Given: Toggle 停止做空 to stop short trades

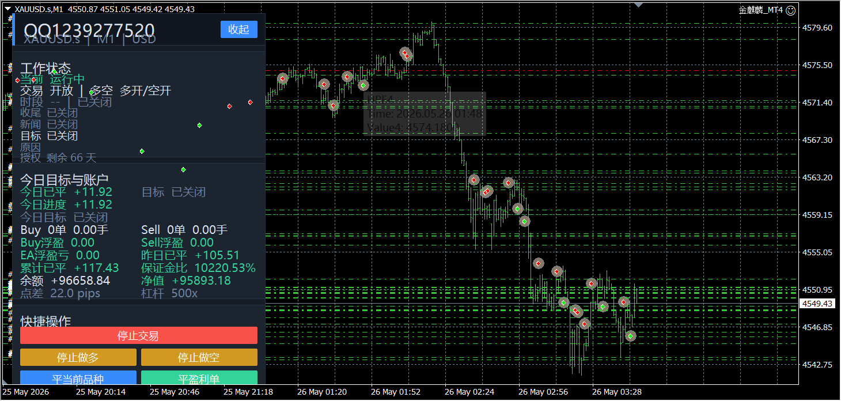Looking at the screenshot, I should pyautogui.click(x=199, y=357).
